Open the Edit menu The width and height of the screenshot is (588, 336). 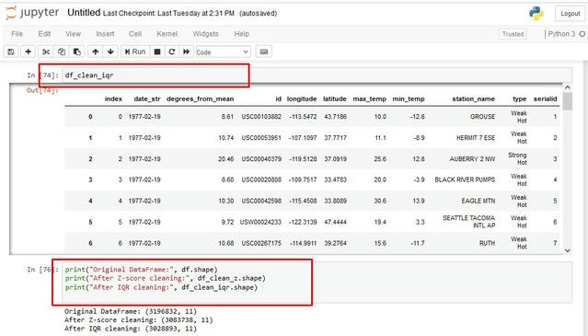44,34
